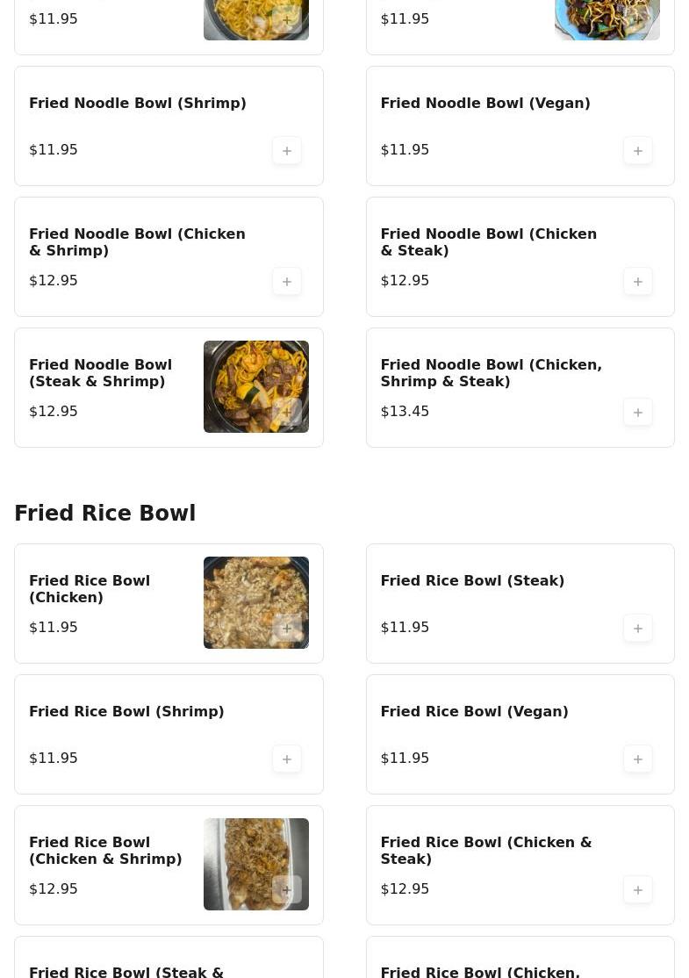689x978 pixels.
Task: Add Fried Noodle Bowl (Chicken & Steak)
Action: coord(638,282)
